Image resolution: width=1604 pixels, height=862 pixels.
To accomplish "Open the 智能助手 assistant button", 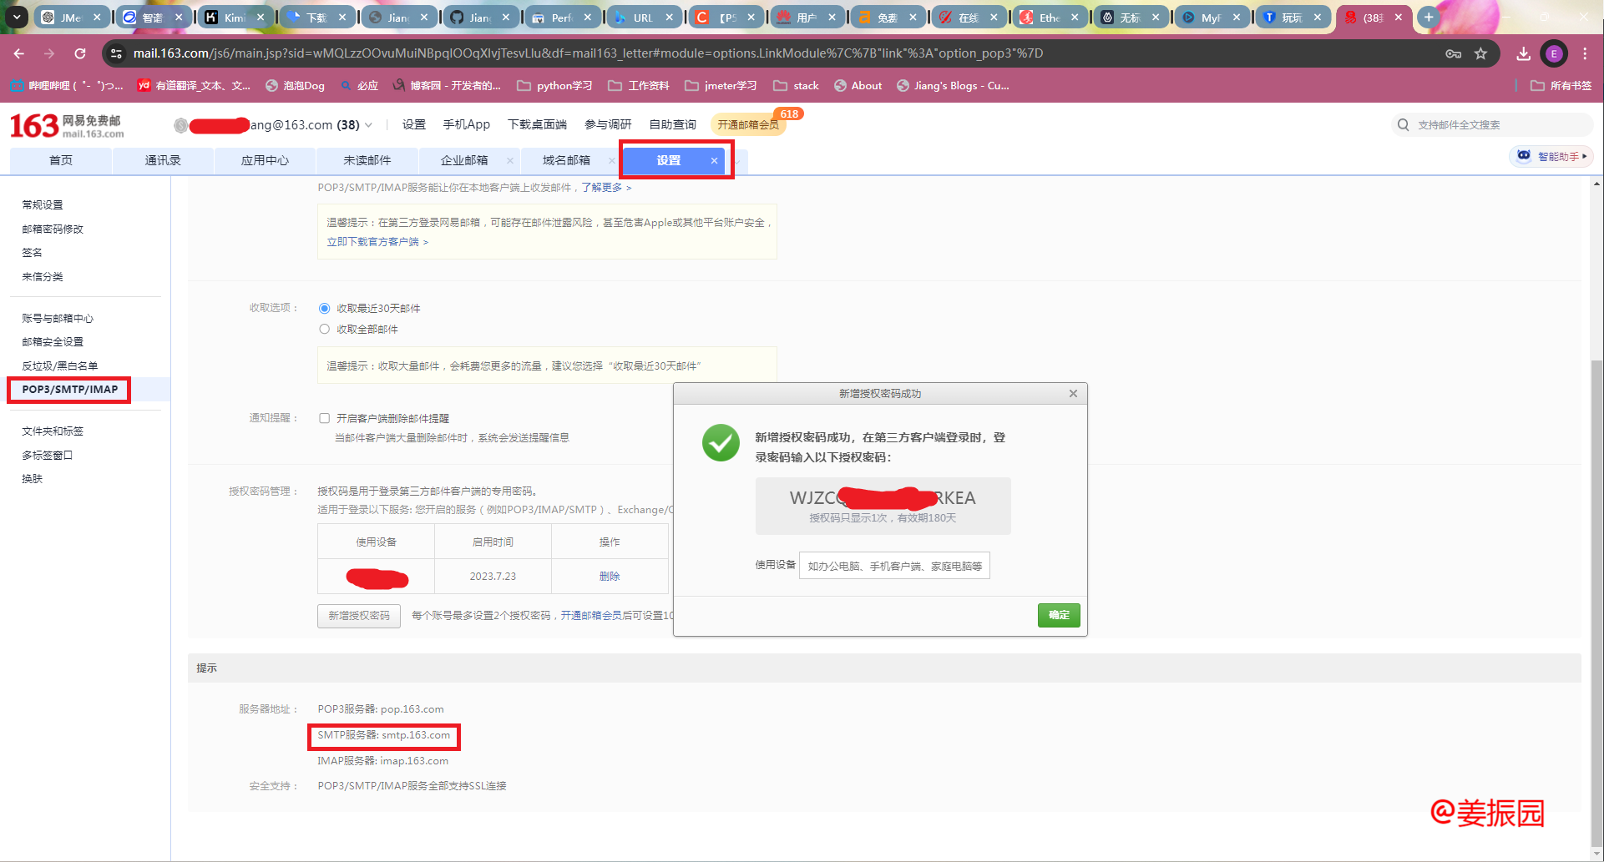I will [x=1552, y=156].
